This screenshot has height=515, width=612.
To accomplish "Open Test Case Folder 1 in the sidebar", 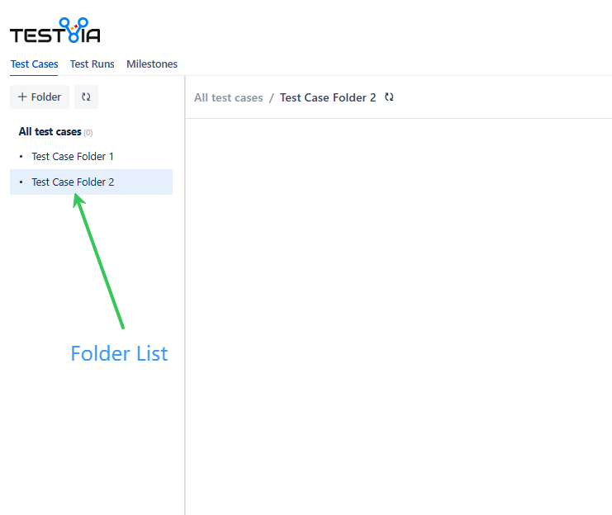I will pos(73,157).
